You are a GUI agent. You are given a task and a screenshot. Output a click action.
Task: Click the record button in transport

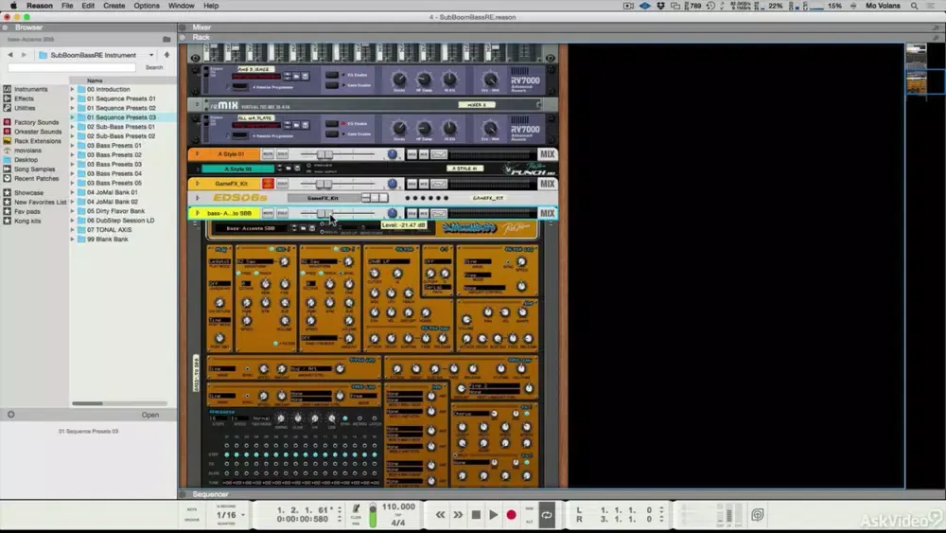(511, 515)
